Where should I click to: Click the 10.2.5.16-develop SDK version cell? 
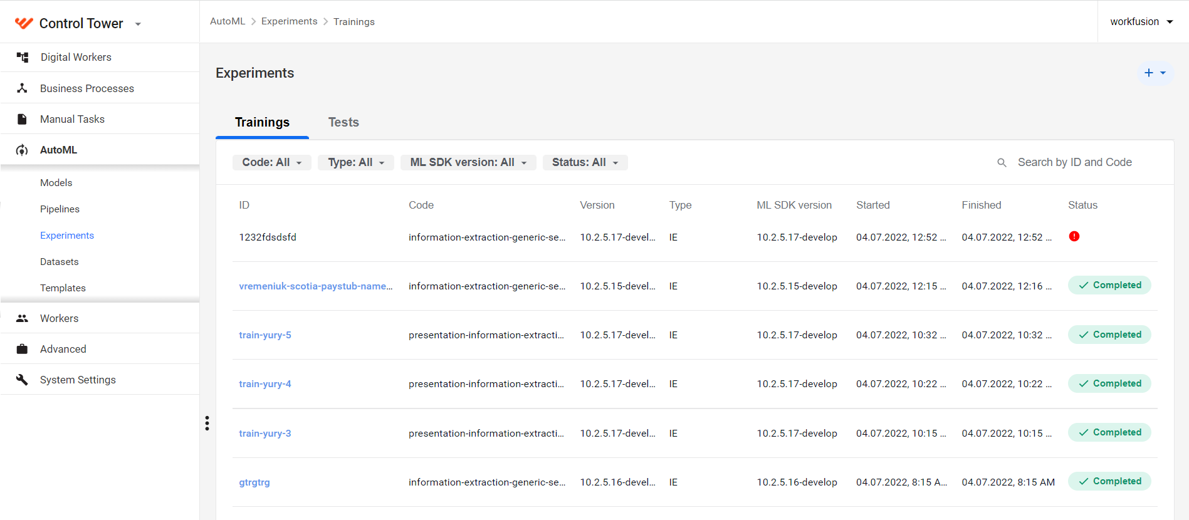[797, 482]
